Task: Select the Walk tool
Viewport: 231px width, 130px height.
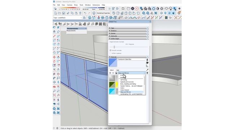Action: click(58, 100)
